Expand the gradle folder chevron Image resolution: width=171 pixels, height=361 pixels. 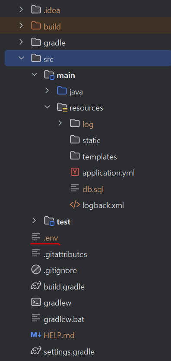tap(21, 42)
